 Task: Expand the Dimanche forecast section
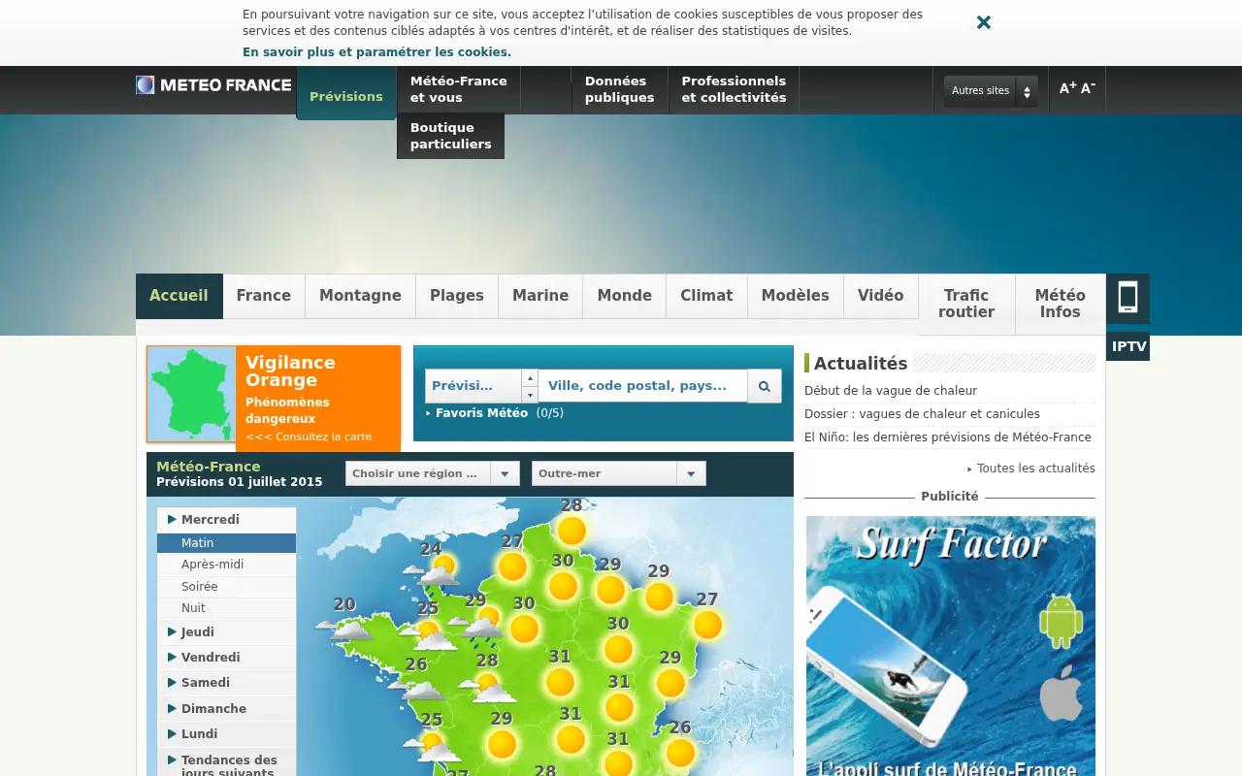pyautogui.click(x=227, y=709)
